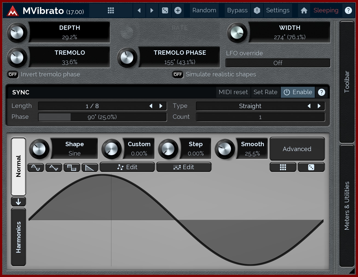The image size is (358, 277).
Task: Open the sync Type Straight selector
Action: coord(250,106)
